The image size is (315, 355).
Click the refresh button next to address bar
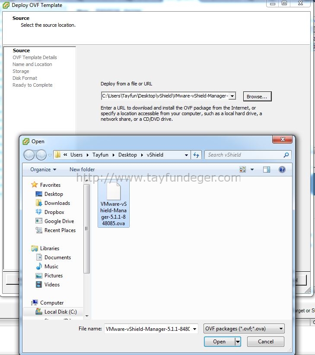pyautogui.click(x=196, y=155)
